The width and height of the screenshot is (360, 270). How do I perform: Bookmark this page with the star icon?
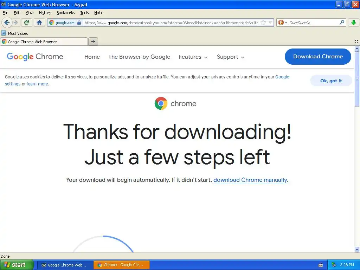tap(263, 22)
